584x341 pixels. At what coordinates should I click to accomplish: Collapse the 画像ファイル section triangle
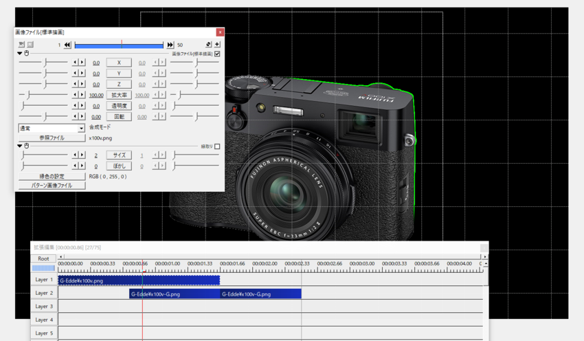click(20, 54)
